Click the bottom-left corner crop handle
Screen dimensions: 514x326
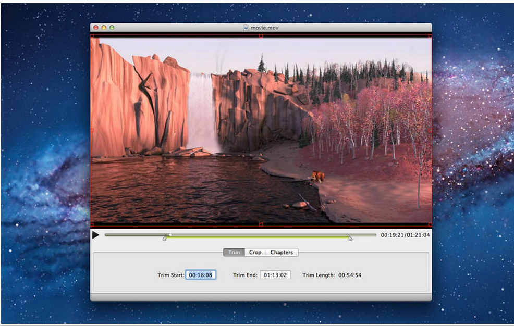point(92,225)
